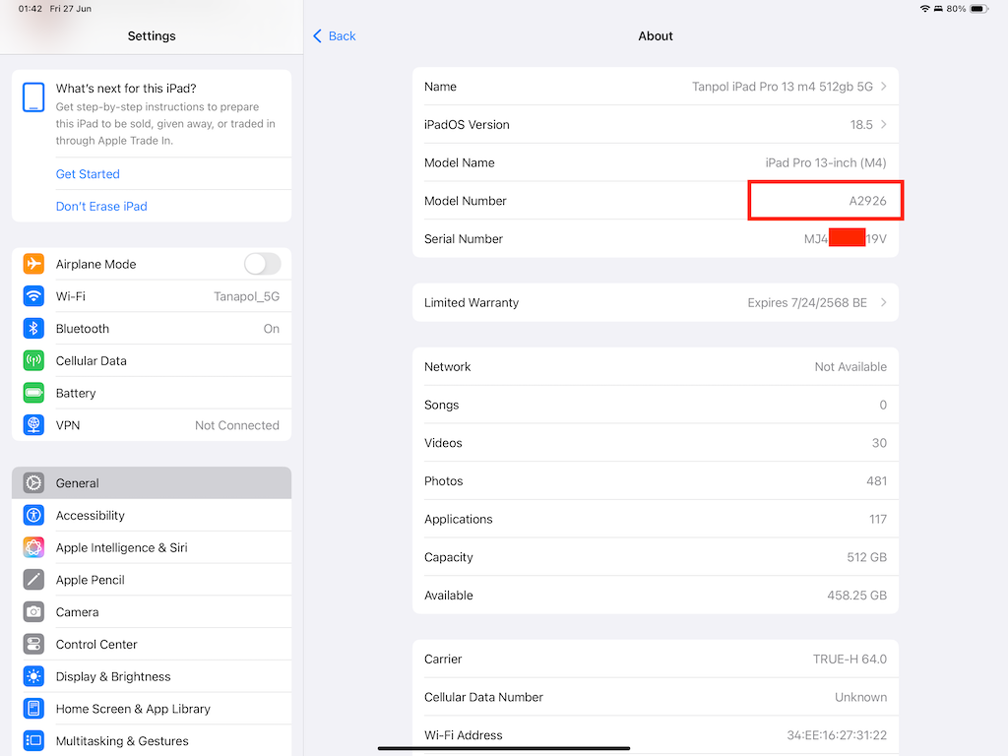The height and width of the screenshot is (756, 1008).
Task: Tap the What's next for this iPad heading
Action: coord(126,88)
